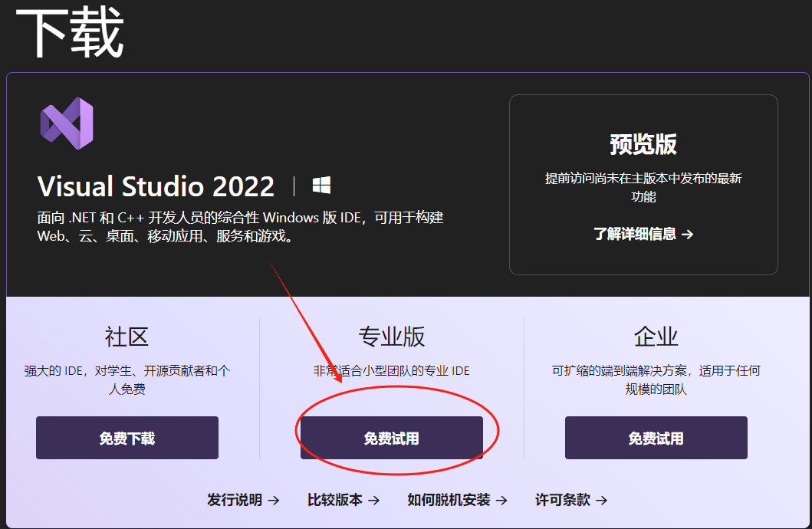This screenshot has height=529, width=812.
Task: Click the 预览版 card heading
Action: click(x=643, y=144)
